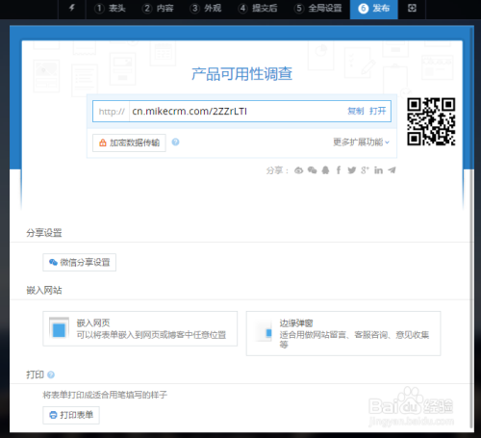Copy the form link with 复制
Screen dimensions: 481x438
(356, 111)
